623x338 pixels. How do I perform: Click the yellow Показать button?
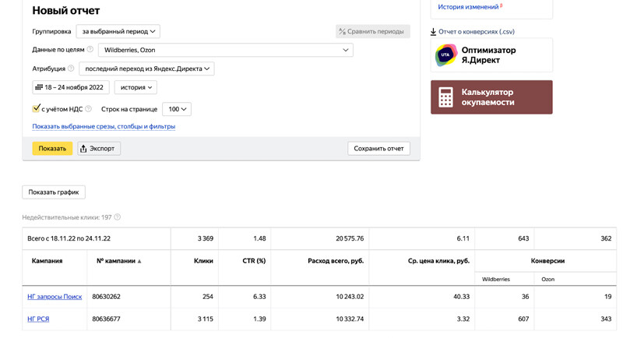(x=52, y=149)
